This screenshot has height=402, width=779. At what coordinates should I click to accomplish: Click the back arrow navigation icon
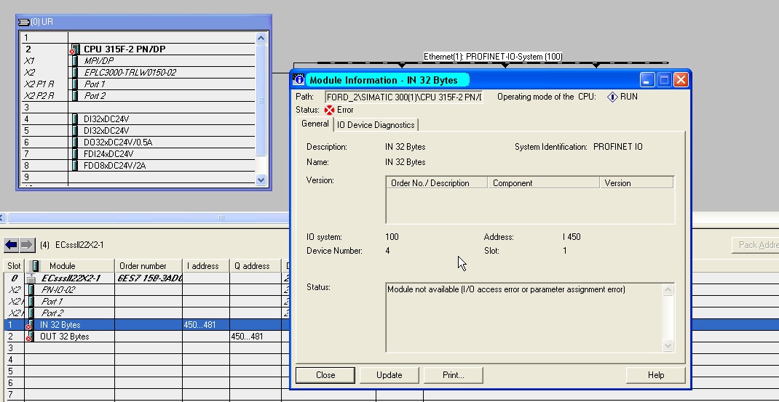coord(12,245)
